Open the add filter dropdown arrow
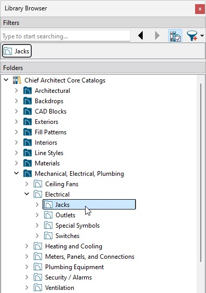The image size is (206, 293). (x=202, y=35)
